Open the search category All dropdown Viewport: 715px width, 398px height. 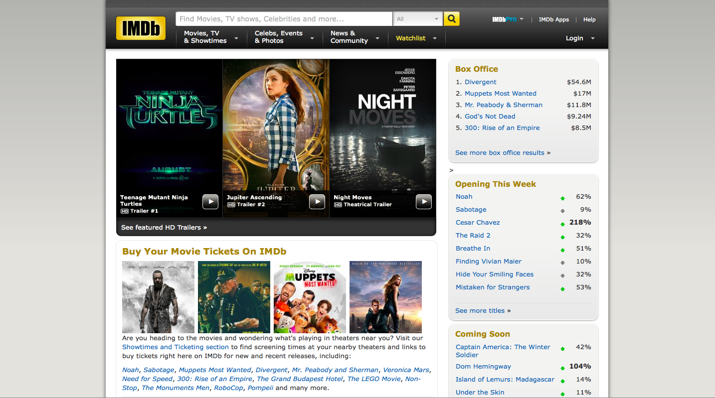point(418,19)
